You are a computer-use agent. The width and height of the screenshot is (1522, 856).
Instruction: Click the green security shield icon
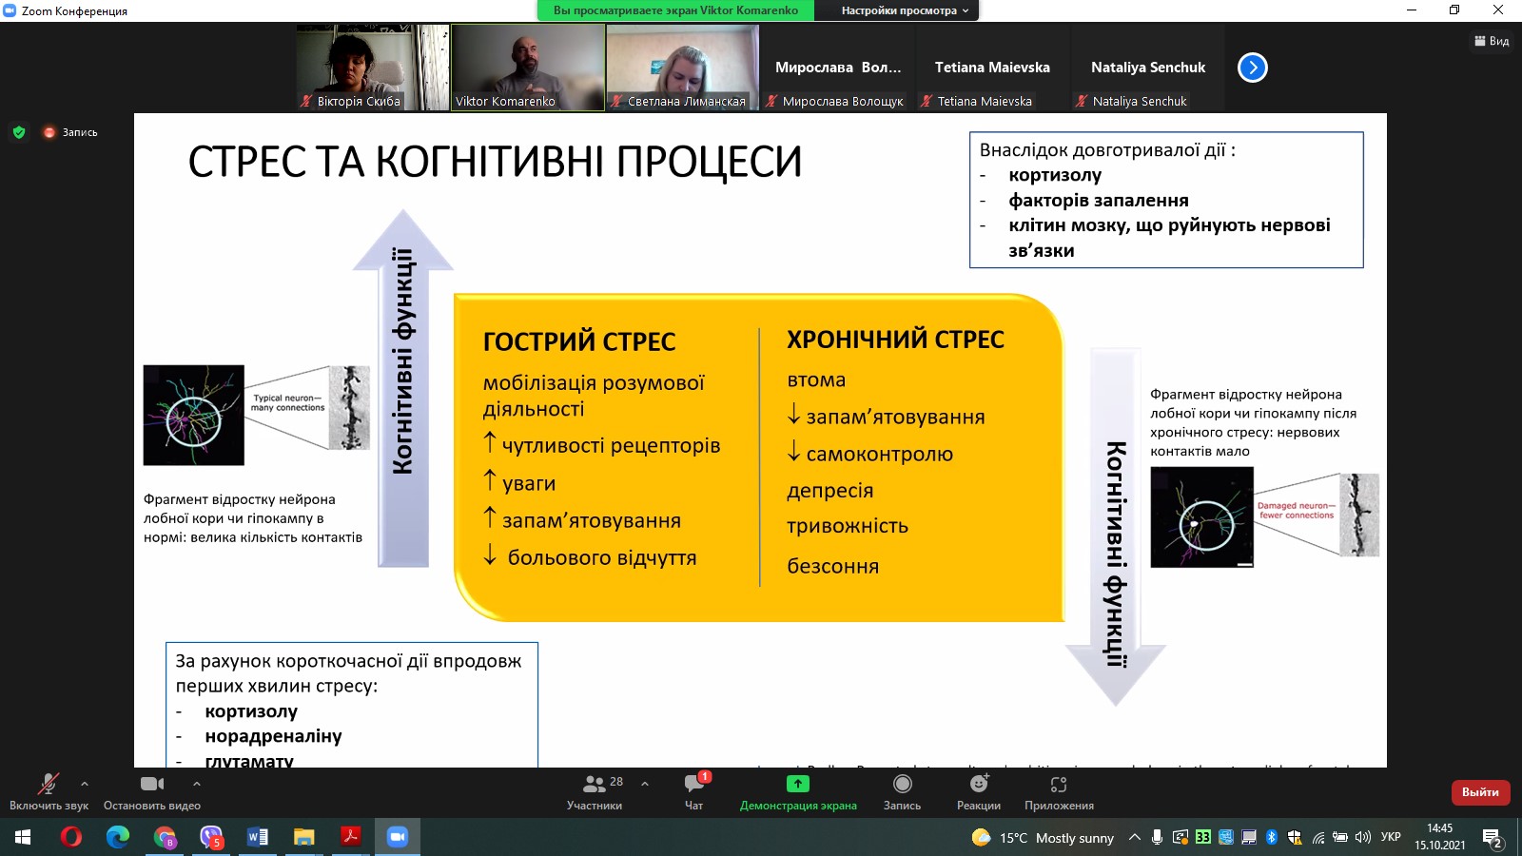[x=20, y=132]
